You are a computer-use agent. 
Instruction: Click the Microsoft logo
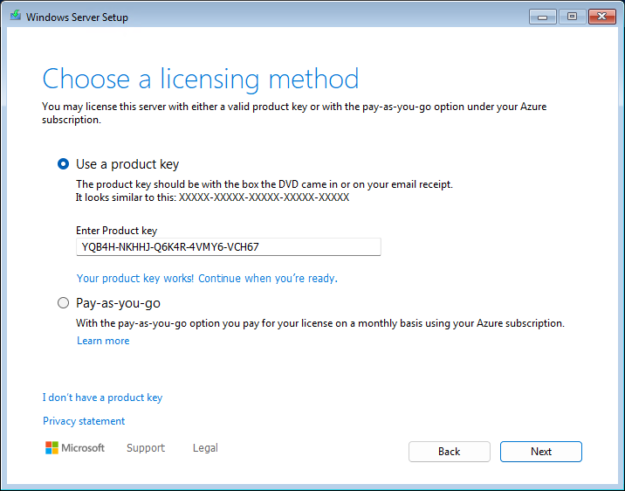(75, 448)
